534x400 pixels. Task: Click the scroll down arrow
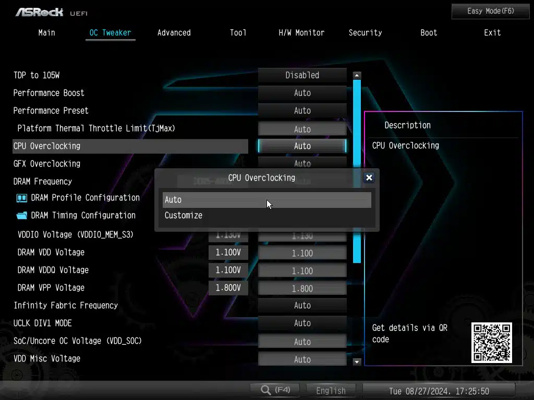tap(357, 361)
